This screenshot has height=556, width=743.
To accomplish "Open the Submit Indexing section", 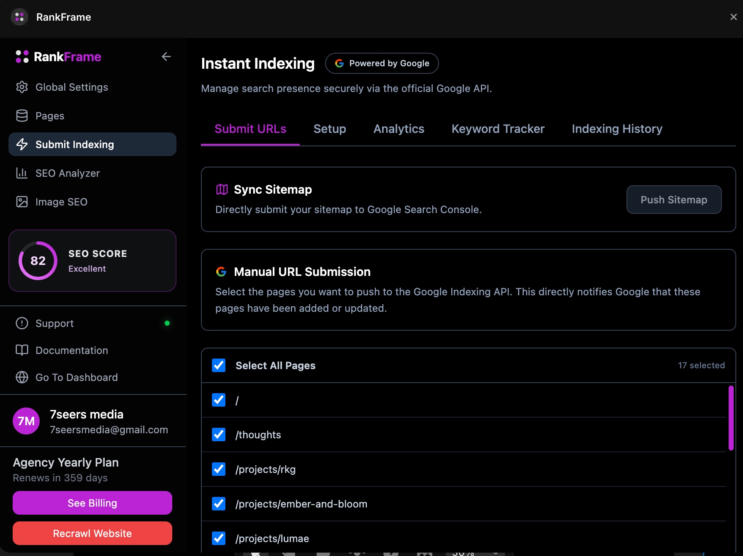I will coord(75,144).
